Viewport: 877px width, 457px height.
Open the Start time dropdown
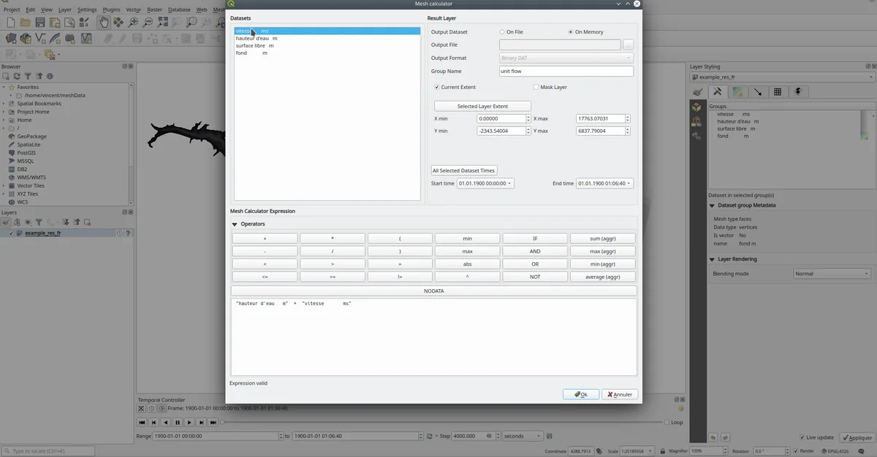[485, 183]
